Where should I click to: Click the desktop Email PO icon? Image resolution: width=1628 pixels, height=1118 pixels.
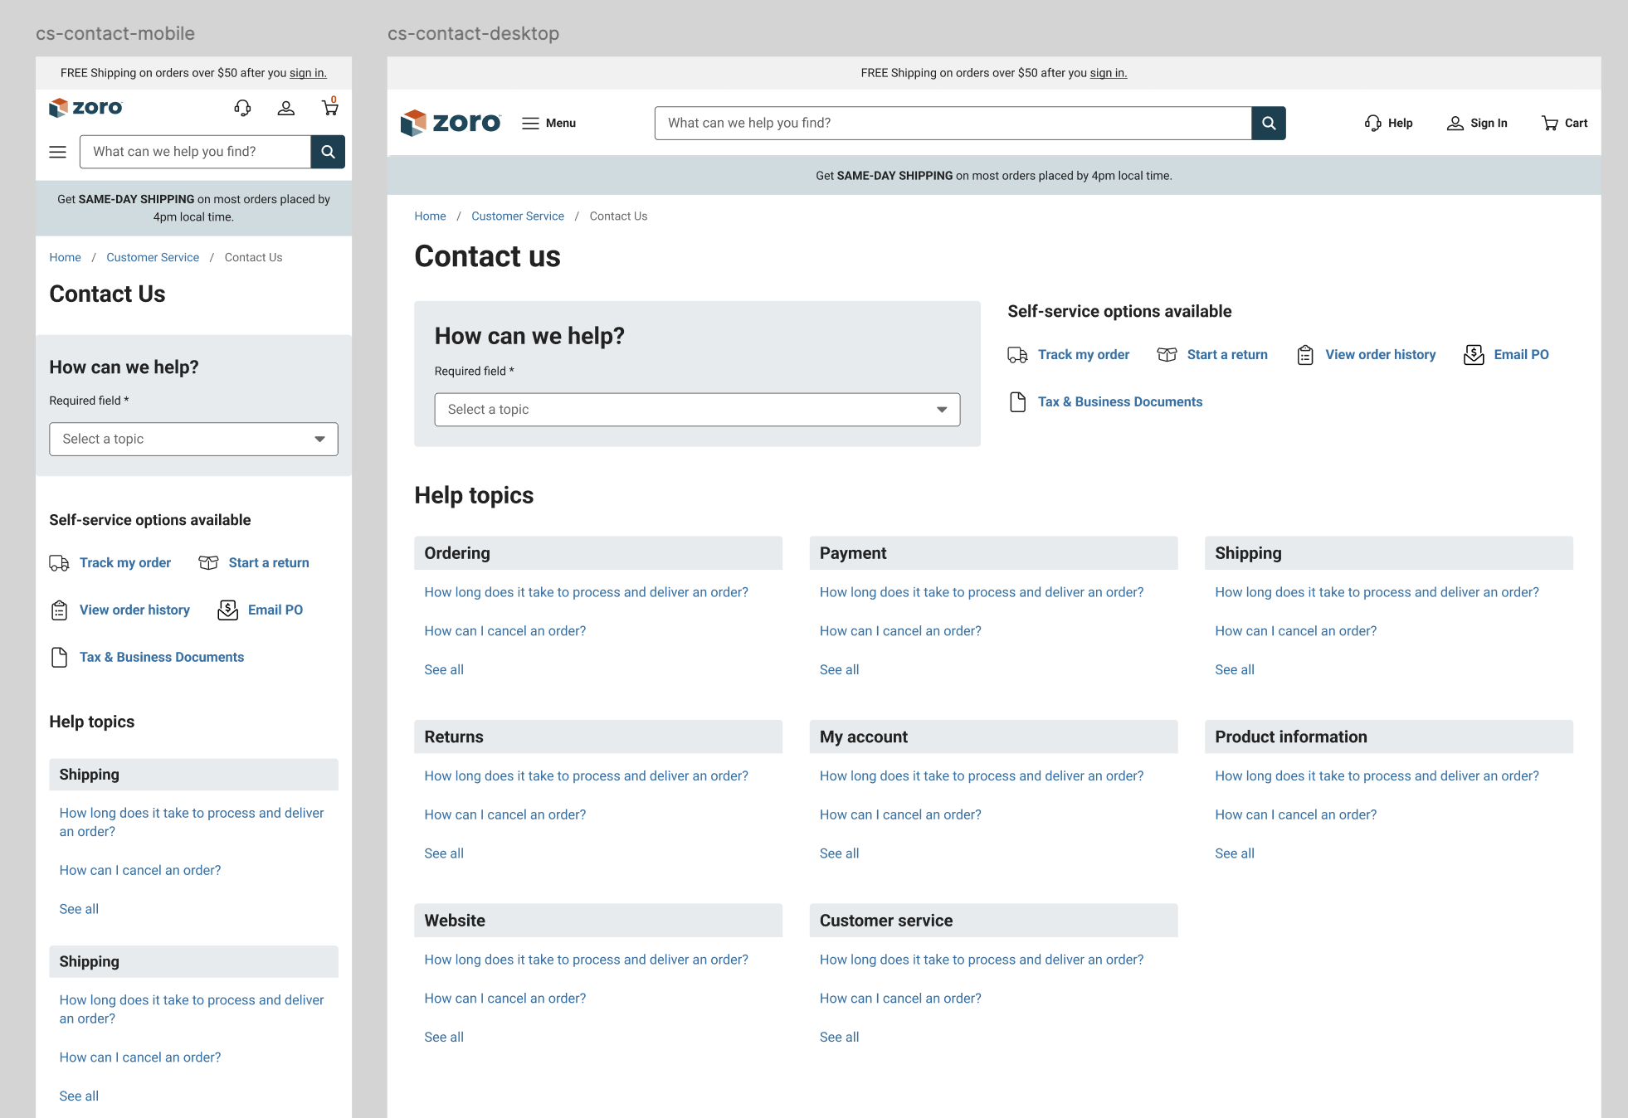pos(1474,355)
